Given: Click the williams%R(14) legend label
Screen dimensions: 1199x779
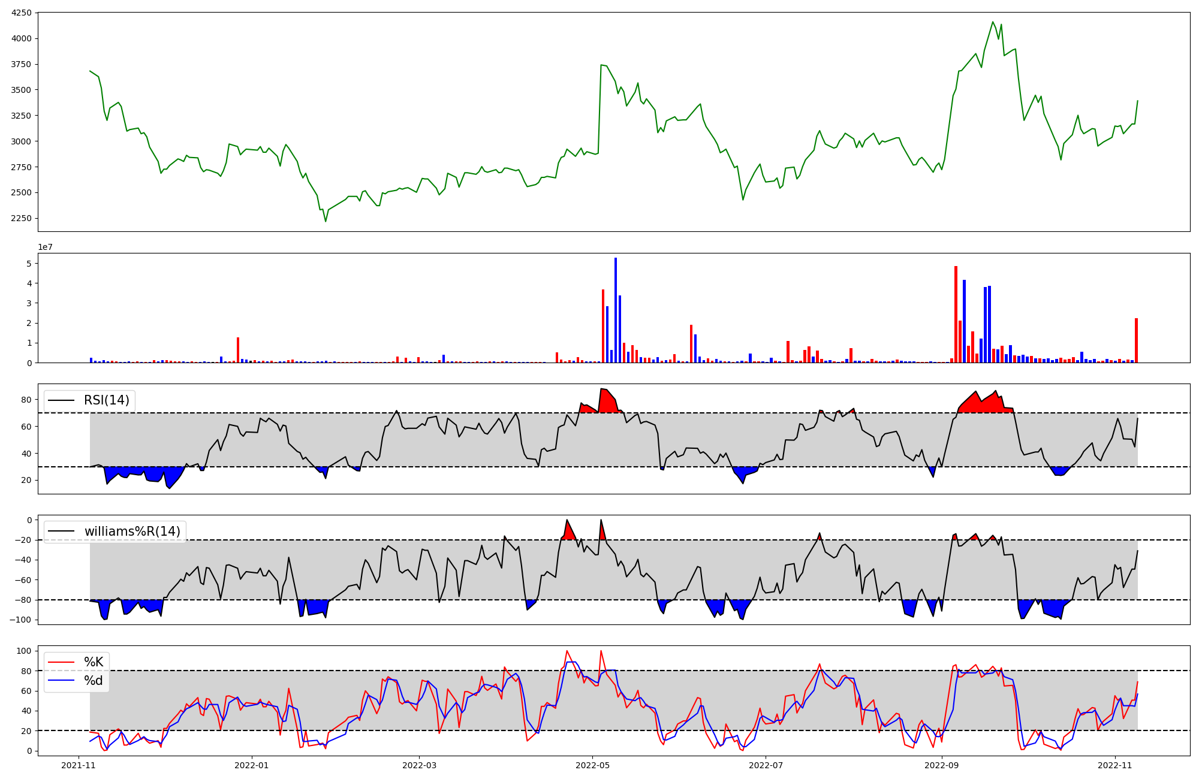Looking at the screenshot, I should [132, 532].
